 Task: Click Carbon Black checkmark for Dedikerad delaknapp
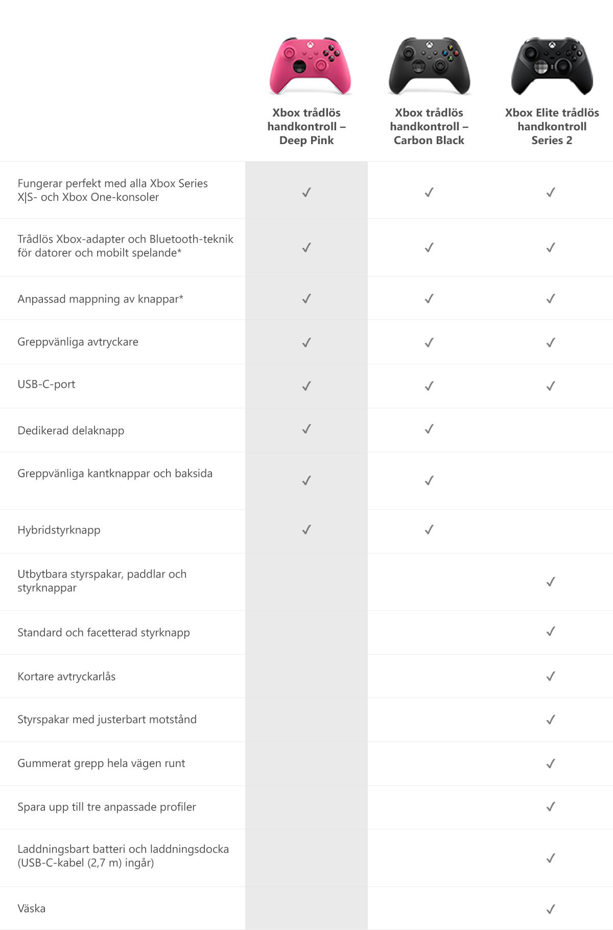[x=429, y=429]
